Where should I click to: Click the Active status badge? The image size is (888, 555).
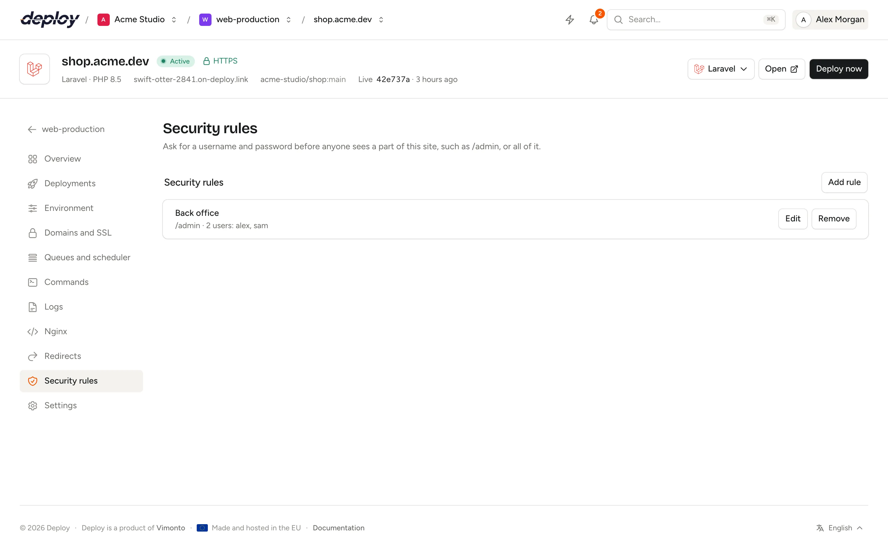(175, 61)
